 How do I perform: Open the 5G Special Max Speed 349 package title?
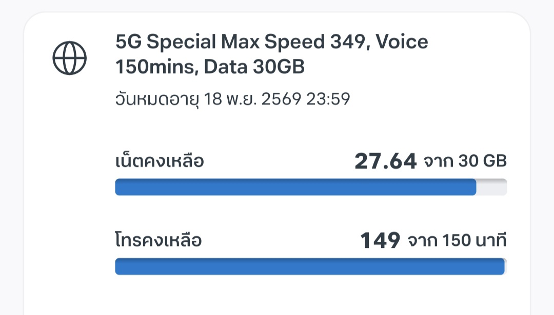[x=272, y=54]
